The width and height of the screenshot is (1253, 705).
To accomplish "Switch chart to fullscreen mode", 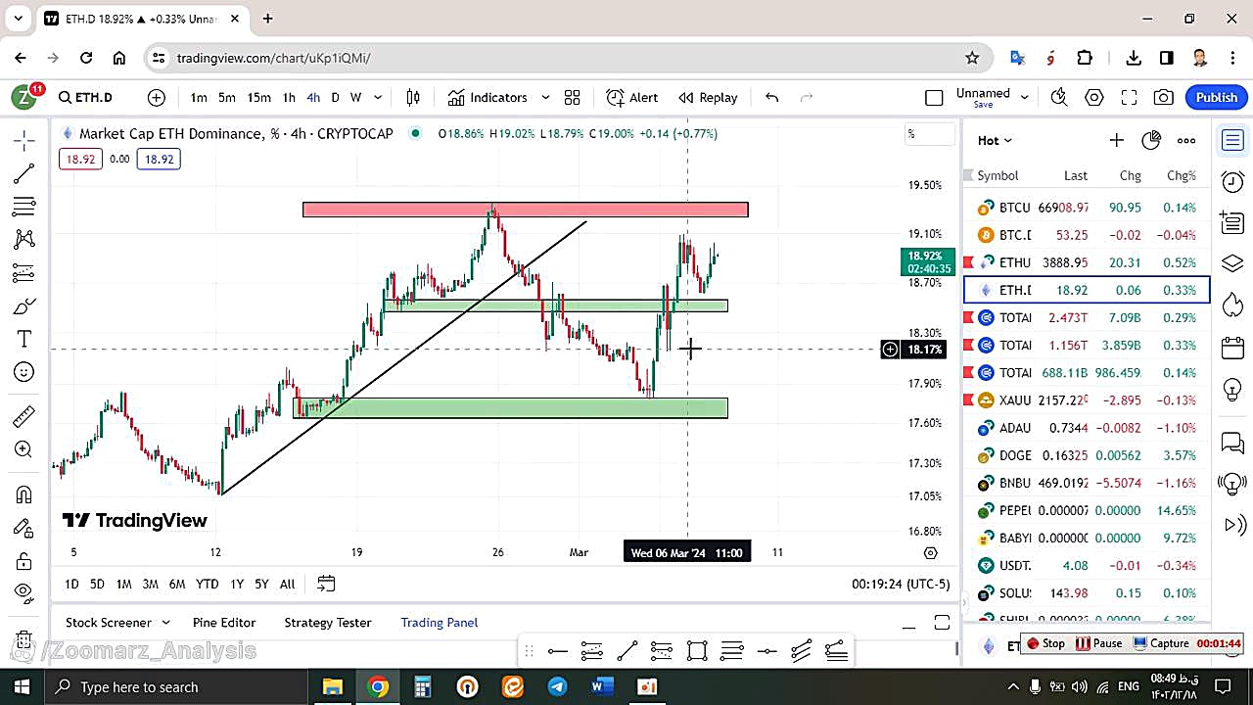I will pyautogui.click(x=1129, y=97).
